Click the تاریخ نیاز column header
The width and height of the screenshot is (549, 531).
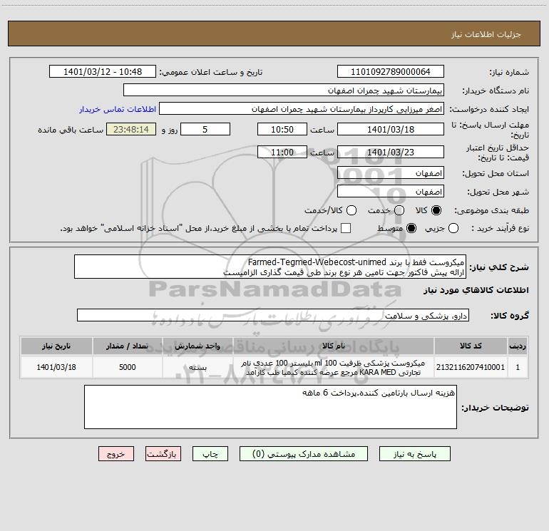pyautogui.click(x=56, y=346)
